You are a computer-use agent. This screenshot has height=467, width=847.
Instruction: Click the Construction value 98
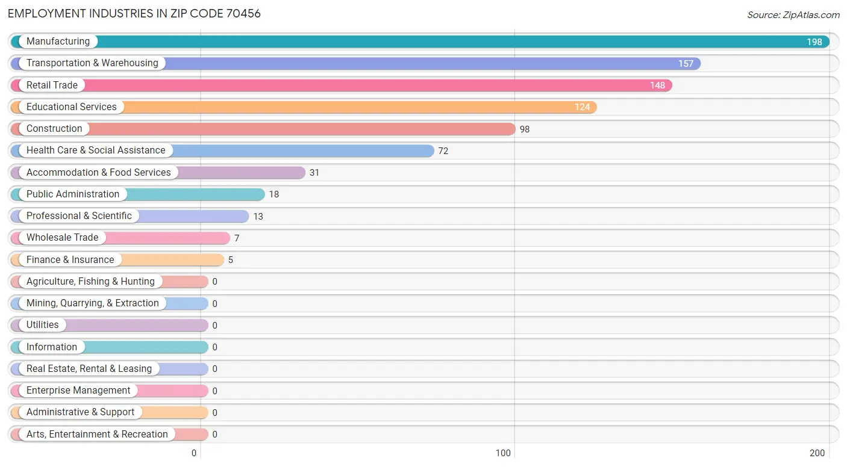[525, 129]
